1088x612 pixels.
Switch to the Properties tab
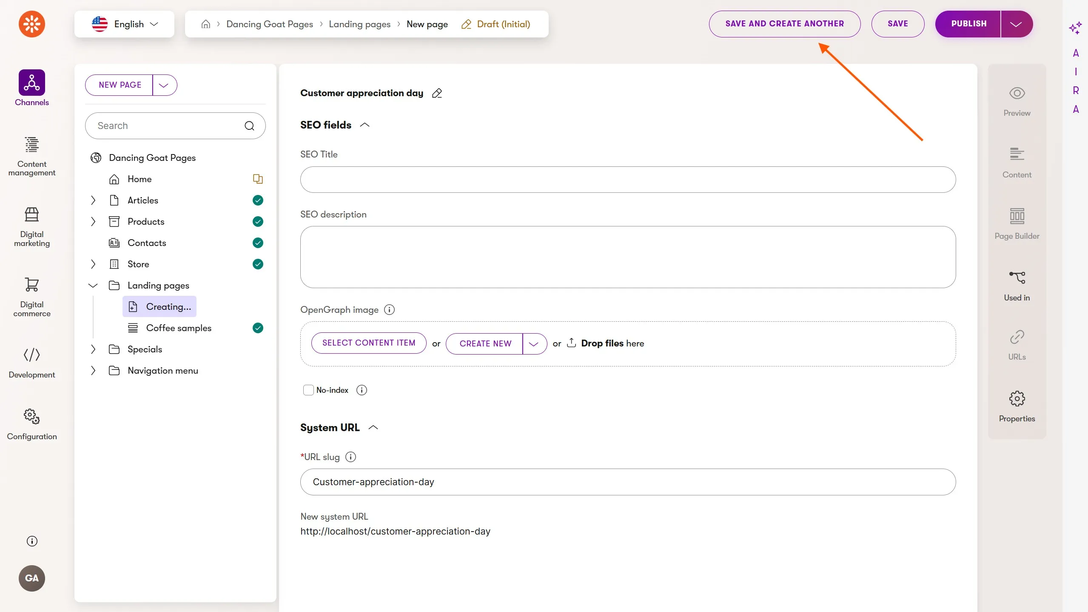click(1017, 407)
